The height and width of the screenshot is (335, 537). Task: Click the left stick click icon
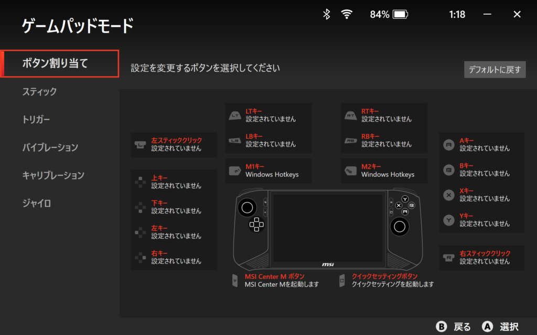click(x=140, y=145)
